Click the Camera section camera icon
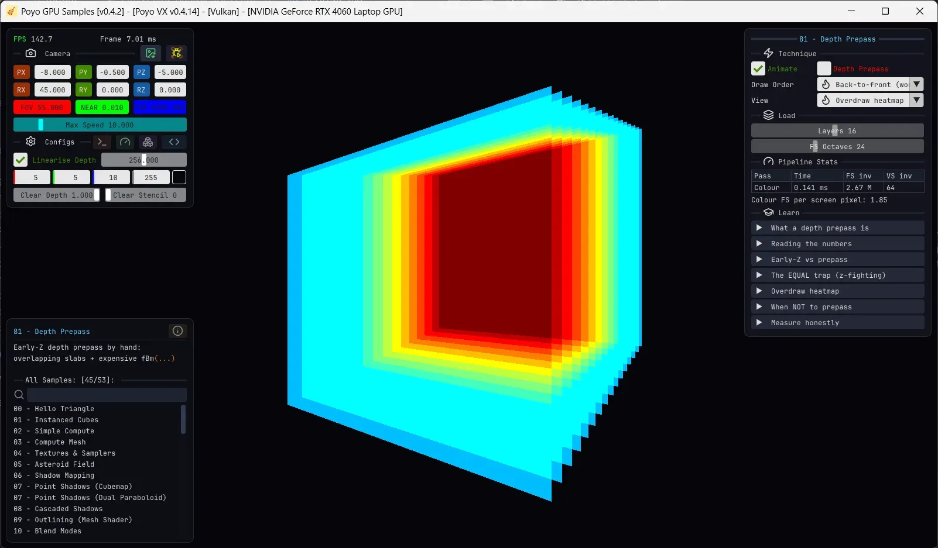Image resolution: width=938 pixels, height=548 pixels. [x=31, y=53]
